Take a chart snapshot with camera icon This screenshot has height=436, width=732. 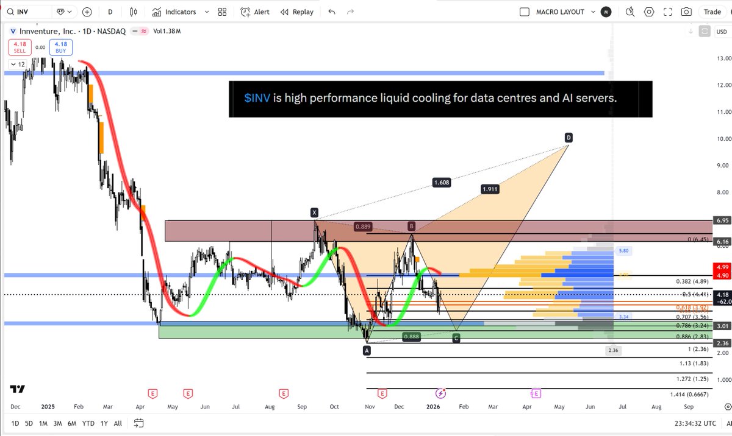686,12
